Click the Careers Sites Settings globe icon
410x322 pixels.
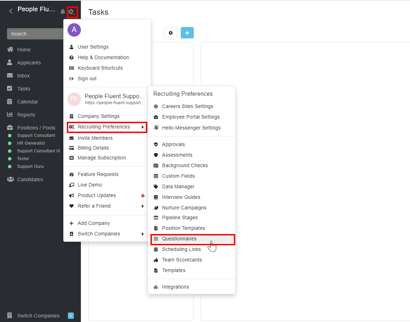[156, 106]
